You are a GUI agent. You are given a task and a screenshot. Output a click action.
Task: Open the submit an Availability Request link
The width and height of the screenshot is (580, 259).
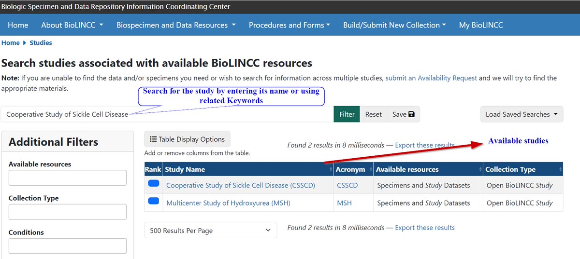coord(431,78)
